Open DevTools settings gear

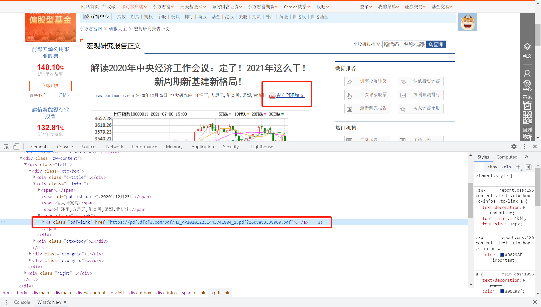pos(514,146)
